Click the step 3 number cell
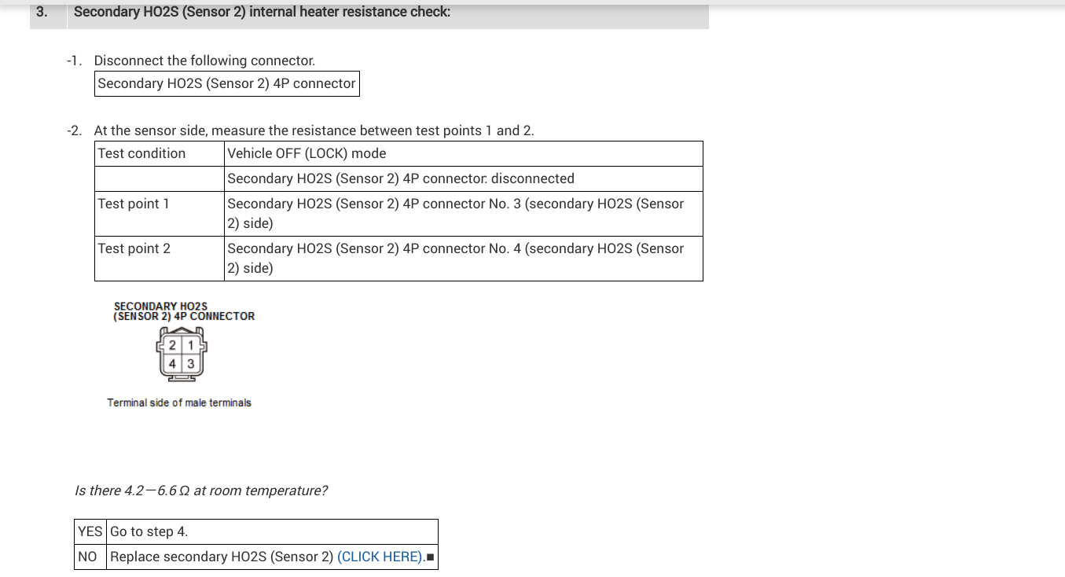The image size is (1065, 577). [42, 13]
